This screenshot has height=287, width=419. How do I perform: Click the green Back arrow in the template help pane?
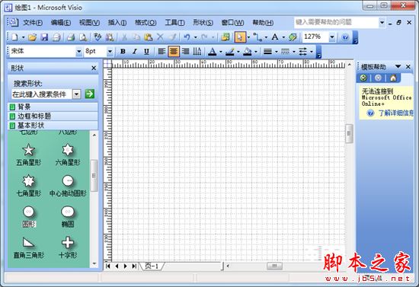(x=363, y=78)
